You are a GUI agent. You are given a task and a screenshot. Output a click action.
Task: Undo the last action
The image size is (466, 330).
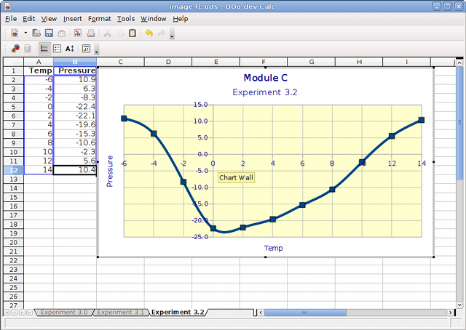click(149, 33)
